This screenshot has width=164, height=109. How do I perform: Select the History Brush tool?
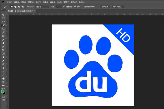(x=3, y=47)
